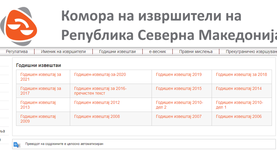Open Годишен извештај 2014 link
Image resolution: width=277 pixels, height=150 pixels.
(239, 88)
